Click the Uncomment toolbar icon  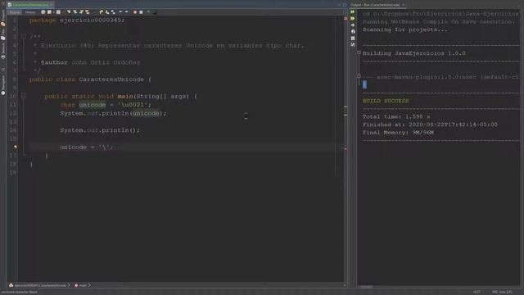pos(155,12)
